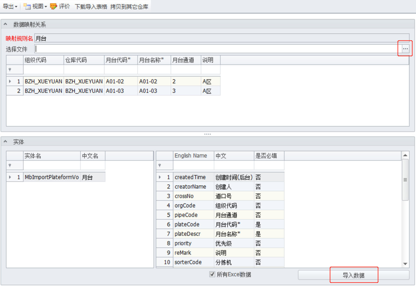This screenshot has height=286, width=416.
Task: Click the 选择文件 file path input field
Action: click(x=216, y=49)
